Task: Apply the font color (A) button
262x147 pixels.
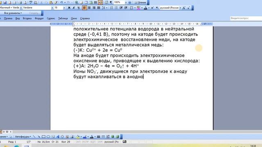Action: click(146, 8)
